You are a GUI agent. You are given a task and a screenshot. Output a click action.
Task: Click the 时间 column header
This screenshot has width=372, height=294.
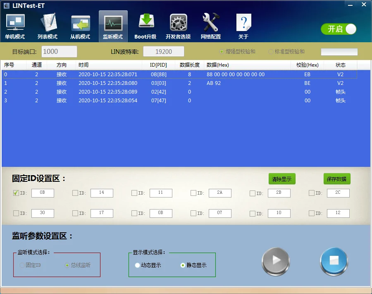pos(83,65)
